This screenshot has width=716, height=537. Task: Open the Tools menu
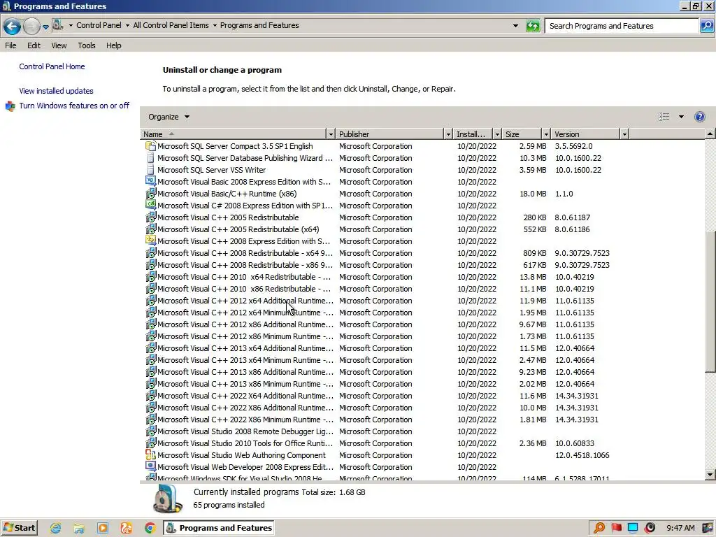86,45
